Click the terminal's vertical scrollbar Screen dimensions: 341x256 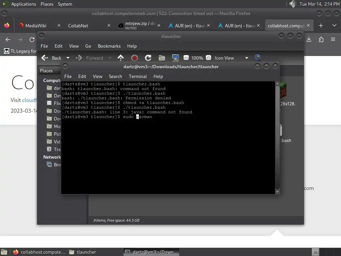277,138
